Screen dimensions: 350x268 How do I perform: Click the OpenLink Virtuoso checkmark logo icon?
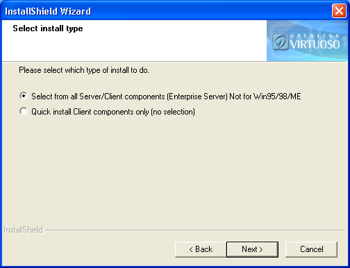tap(281, 42)
